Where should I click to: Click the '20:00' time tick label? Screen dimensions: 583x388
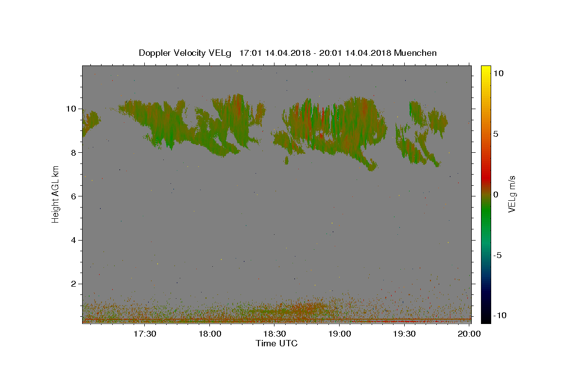click(x=469, y=334)
